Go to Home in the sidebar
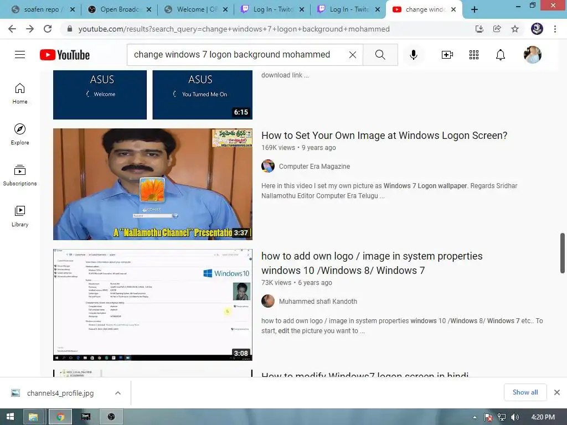Image resolution: width=567 pixels, height=425 pixels. [20, 94]
